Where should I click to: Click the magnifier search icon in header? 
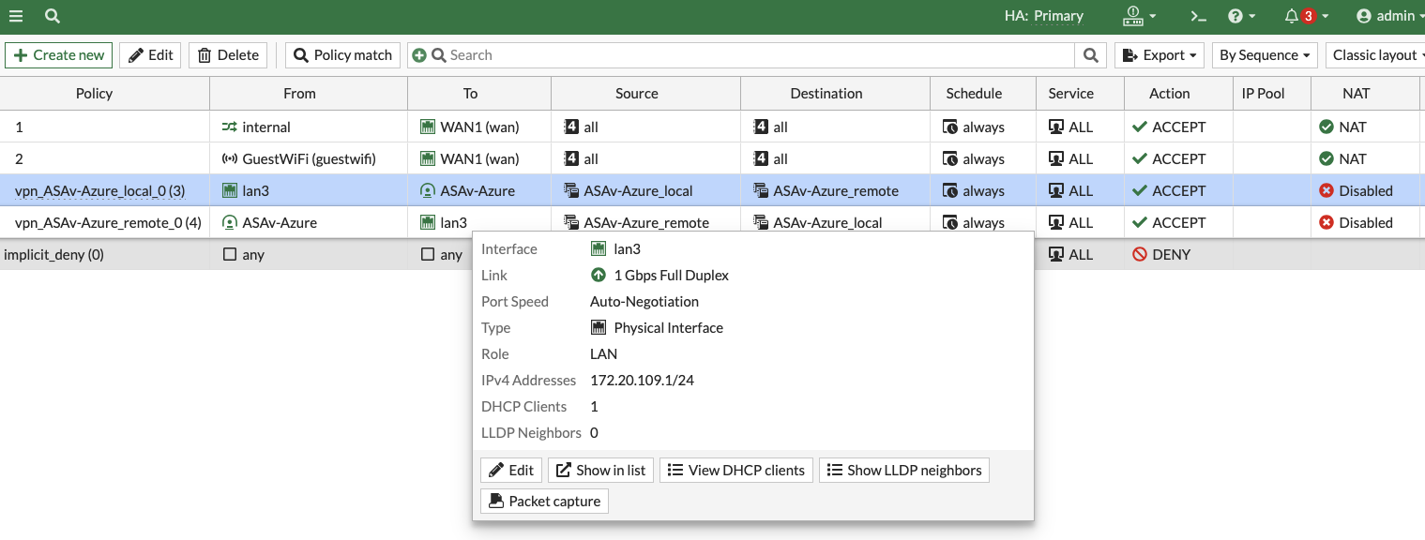pyautogui.click(x=53, y=16)
